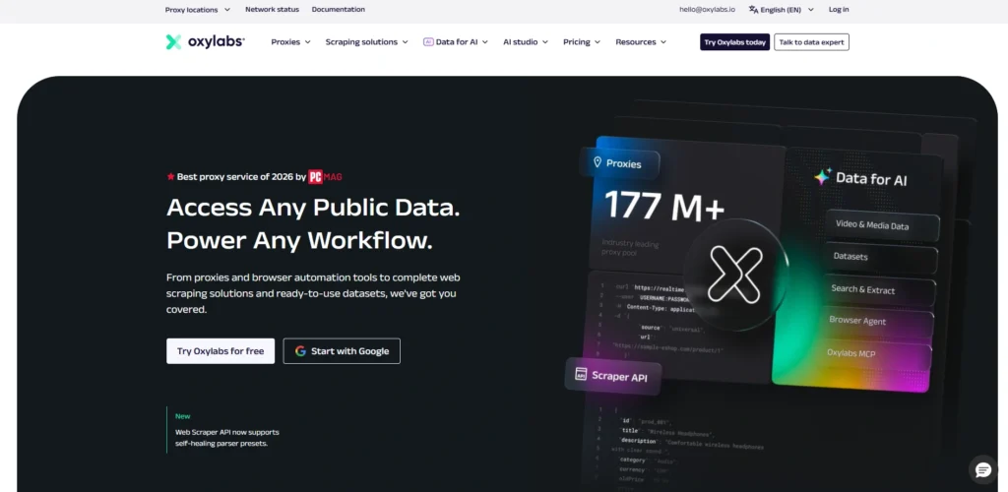Click the Power Any Workflow headline
1008x492 pixels.
[x=299, y=240]
